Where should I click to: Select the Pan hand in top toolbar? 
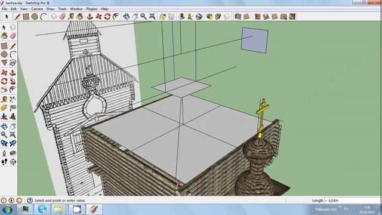[x=135, y=17]
